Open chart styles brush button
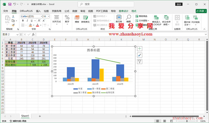Screen dimensions: 209x123 tap(140, 55)
